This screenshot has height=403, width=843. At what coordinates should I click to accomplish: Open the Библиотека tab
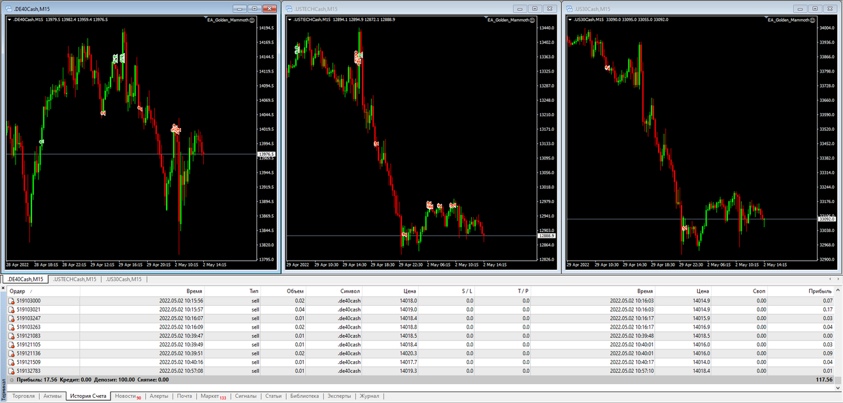coord(305,396)
